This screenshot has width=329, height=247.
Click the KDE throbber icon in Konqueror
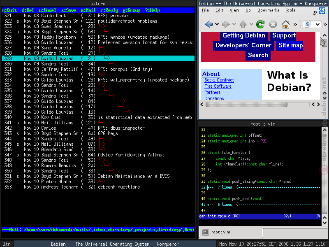(322, 11)
